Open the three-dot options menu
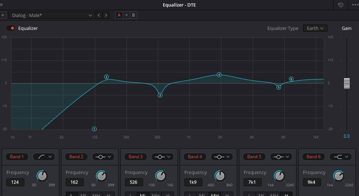 click(x=355, y=5)
